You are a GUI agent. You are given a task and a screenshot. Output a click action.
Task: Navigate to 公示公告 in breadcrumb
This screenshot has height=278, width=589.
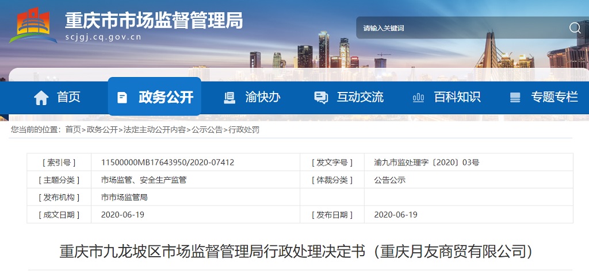207,130
